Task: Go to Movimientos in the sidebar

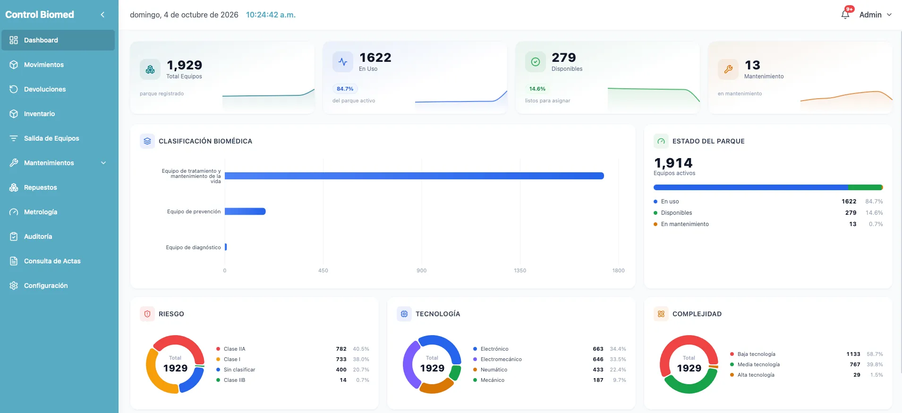Action: (x=58, y=65)
